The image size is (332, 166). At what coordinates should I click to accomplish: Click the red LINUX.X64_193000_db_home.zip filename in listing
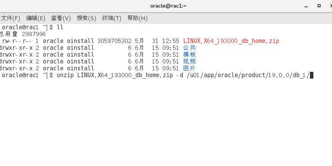click(231, 41)
